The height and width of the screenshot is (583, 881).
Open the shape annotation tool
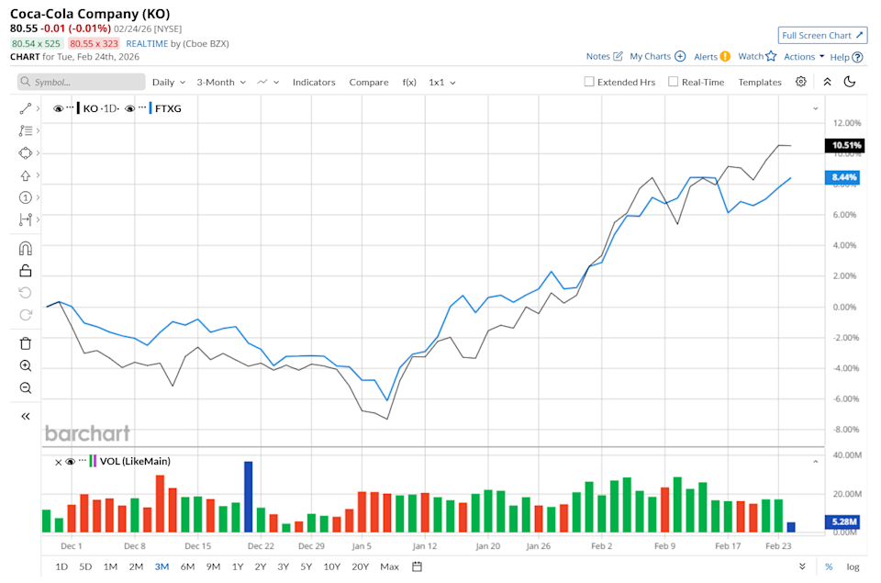25,152
